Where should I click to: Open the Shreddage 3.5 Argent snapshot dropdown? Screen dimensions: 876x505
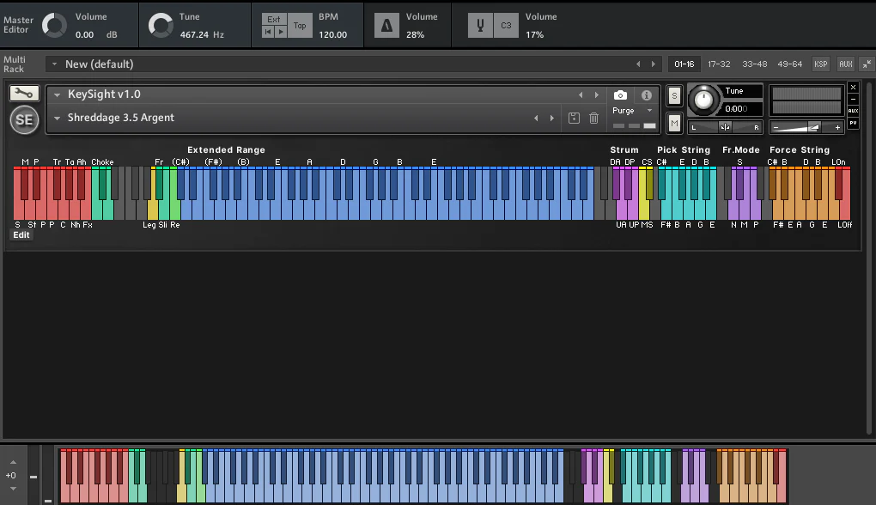click(x=57, y=118)
